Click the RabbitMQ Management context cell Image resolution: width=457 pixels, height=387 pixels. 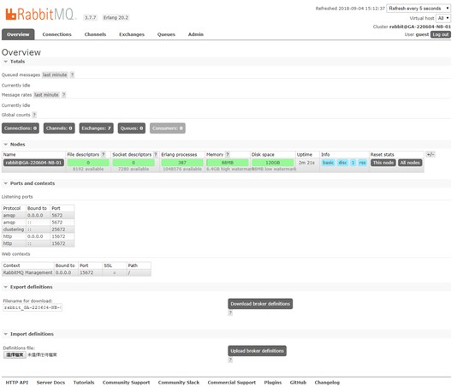[x=28, y=272]
